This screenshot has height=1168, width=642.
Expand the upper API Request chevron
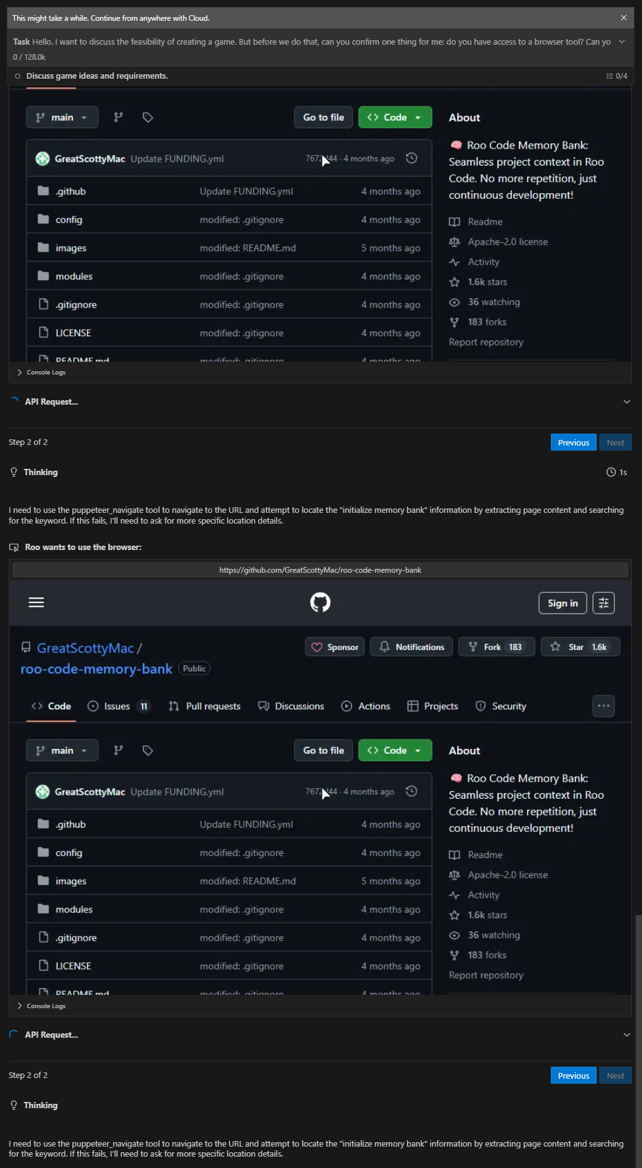click(x=626, y=401)
